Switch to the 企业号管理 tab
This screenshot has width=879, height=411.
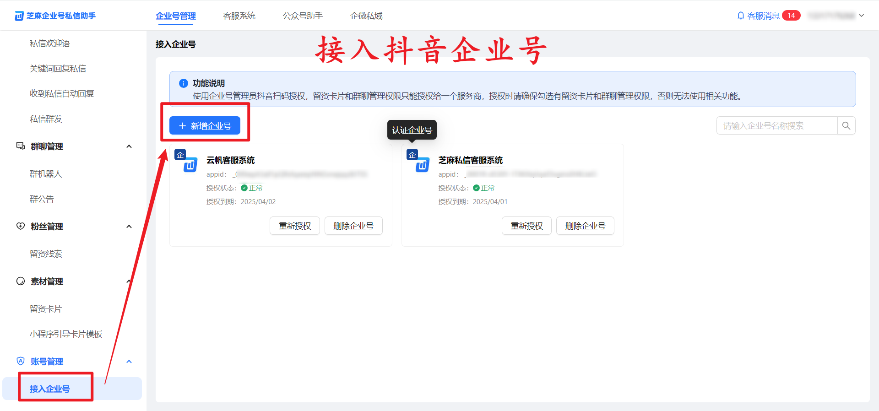click(176, 16)
